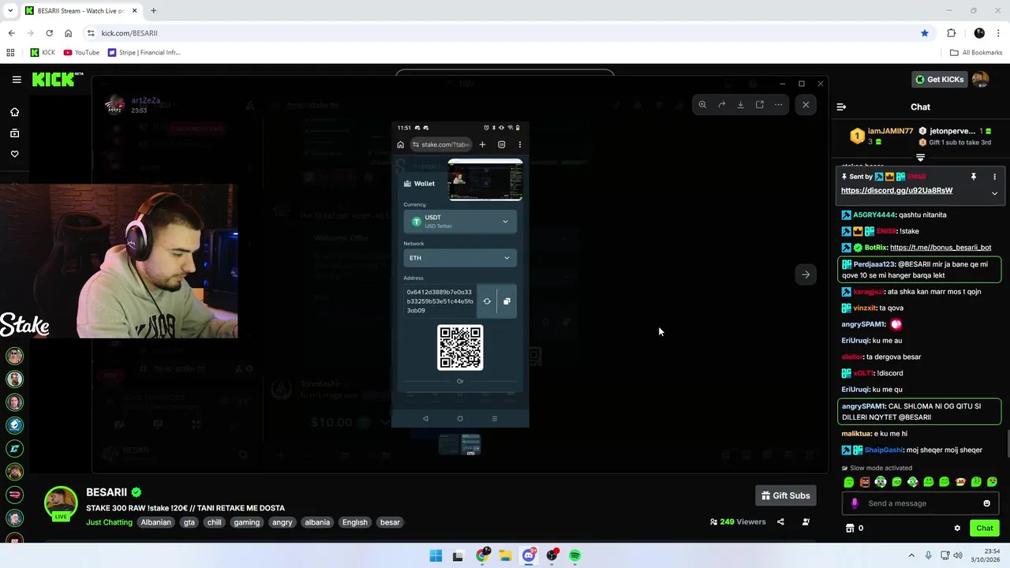Share the stream via share icon

click(780, 521)
